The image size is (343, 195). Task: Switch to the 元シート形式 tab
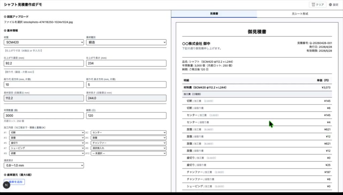click(300, 14)
